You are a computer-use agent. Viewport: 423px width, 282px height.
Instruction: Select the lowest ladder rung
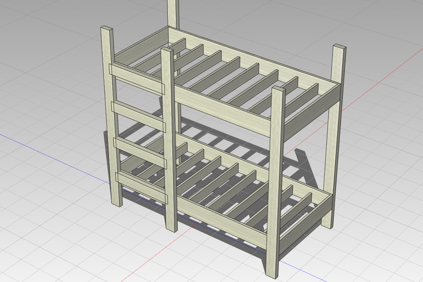click(x=141, y=188)
